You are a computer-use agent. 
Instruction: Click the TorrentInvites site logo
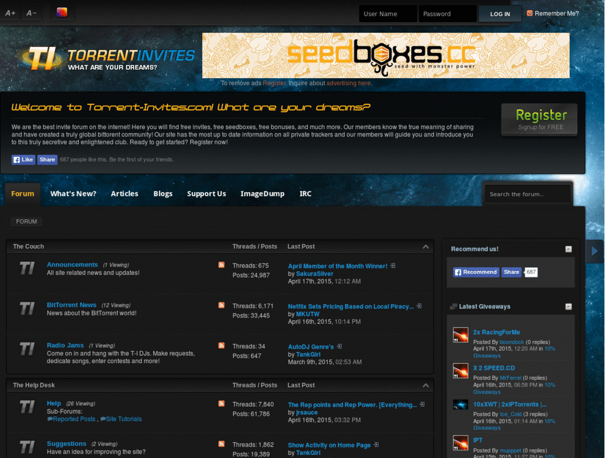107,58
